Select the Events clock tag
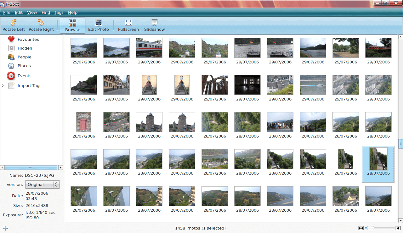Screen dimensions: 403x233 click(x=11, y=76)
